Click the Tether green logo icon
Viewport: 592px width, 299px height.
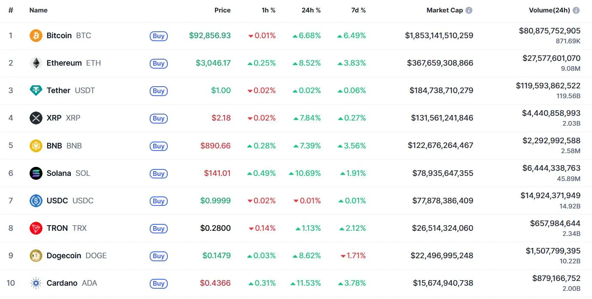[36, 91]
